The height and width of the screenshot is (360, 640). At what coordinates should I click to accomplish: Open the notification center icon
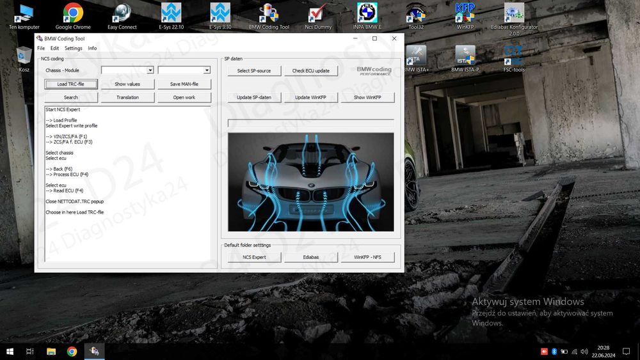(x=626, y=351)
